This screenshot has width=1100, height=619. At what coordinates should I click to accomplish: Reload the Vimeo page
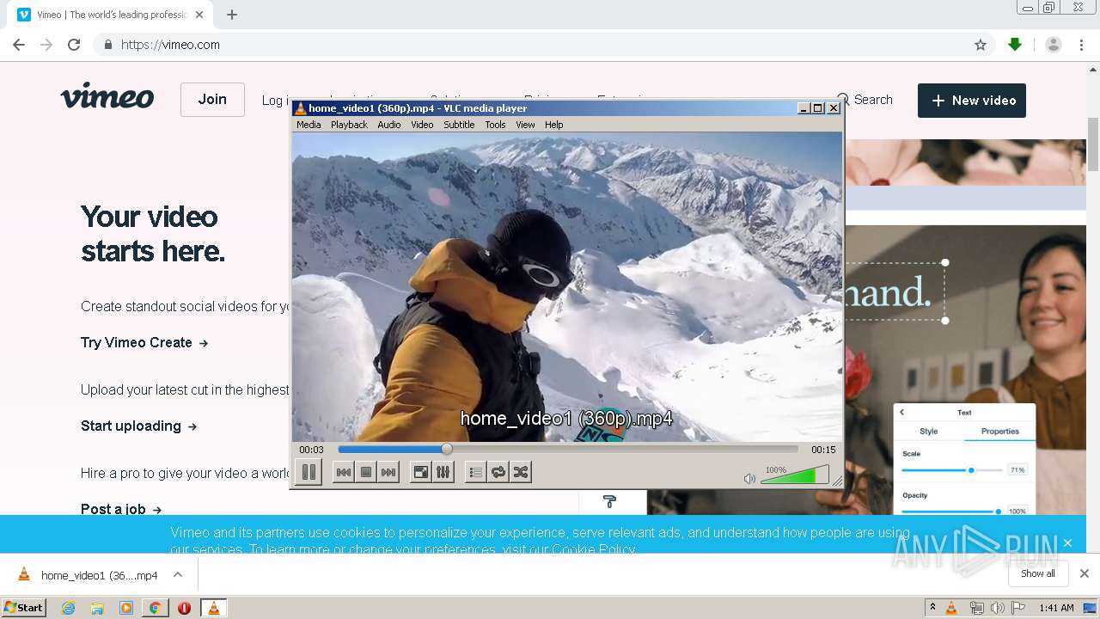pyautogui.click(x=74, y=45)
